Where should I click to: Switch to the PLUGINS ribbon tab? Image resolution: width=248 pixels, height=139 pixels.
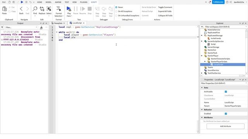point(84,2)
